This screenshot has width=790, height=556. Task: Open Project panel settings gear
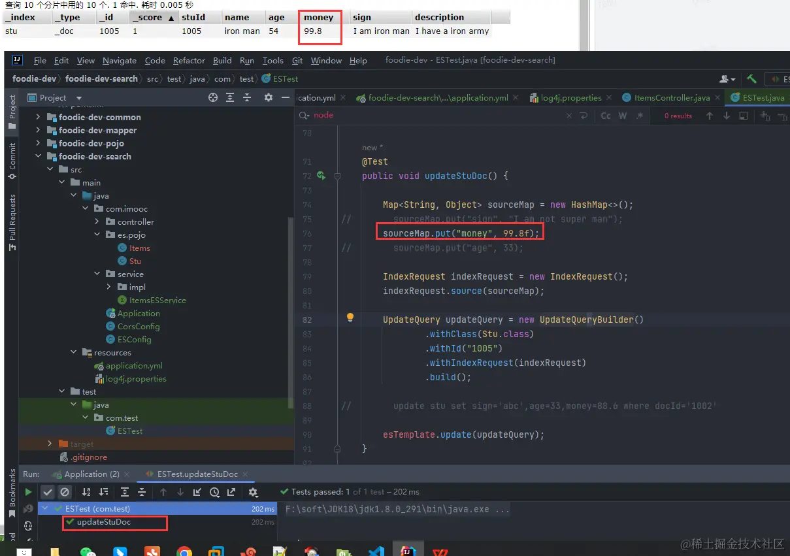pos(268,97)
